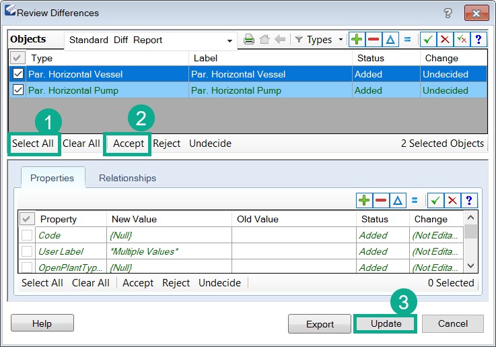The width and height of the screenshot is (496, 347).
Task: Uncheck the Par. Horizontal Pump row checkbox
Action: [x=18, y=90]
